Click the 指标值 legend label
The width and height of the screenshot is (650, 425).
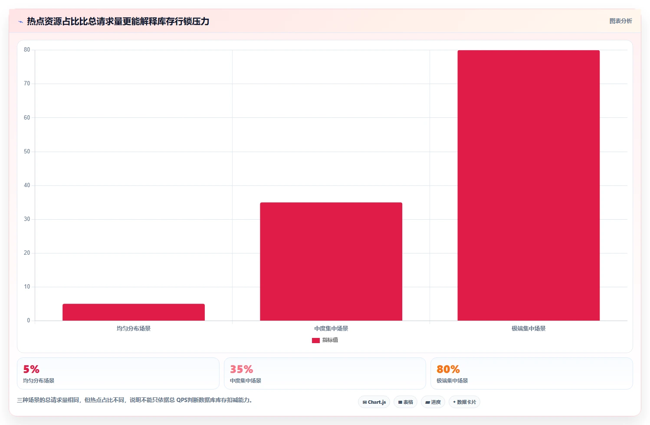(330, 340)
